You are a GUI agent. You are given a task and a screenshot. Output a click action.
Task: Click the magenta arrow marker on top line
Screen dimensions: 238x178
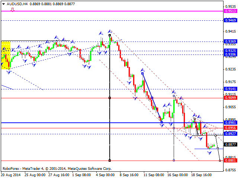pos(13,10)
